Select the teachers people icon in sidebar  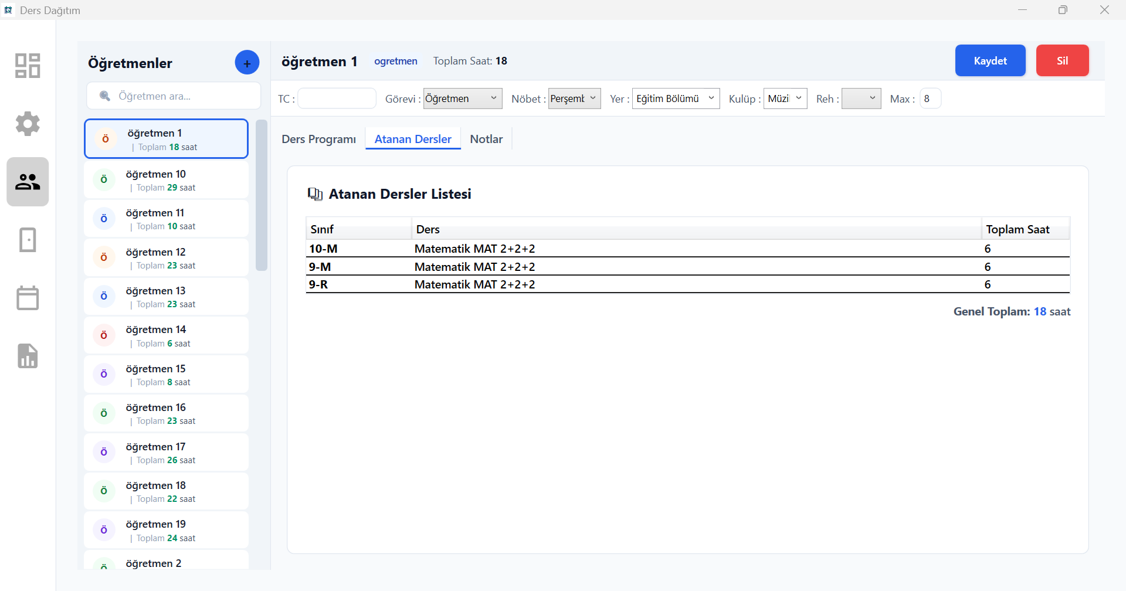point(28,182)
